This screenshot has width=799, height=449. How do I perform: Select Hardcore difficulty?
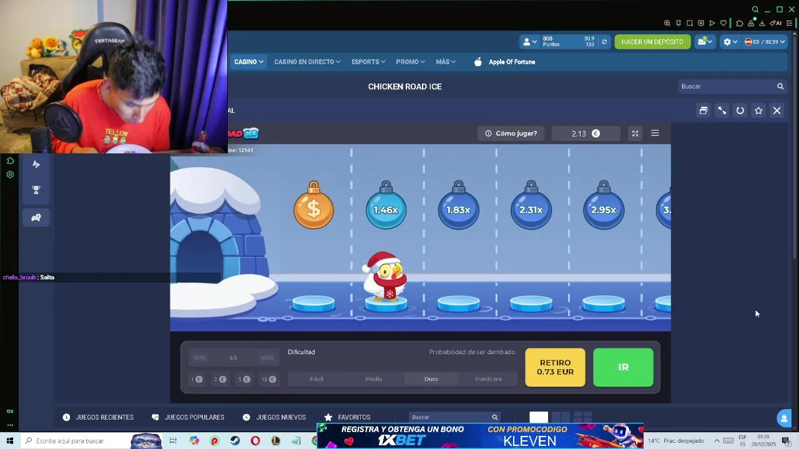(x=488, y=379)
